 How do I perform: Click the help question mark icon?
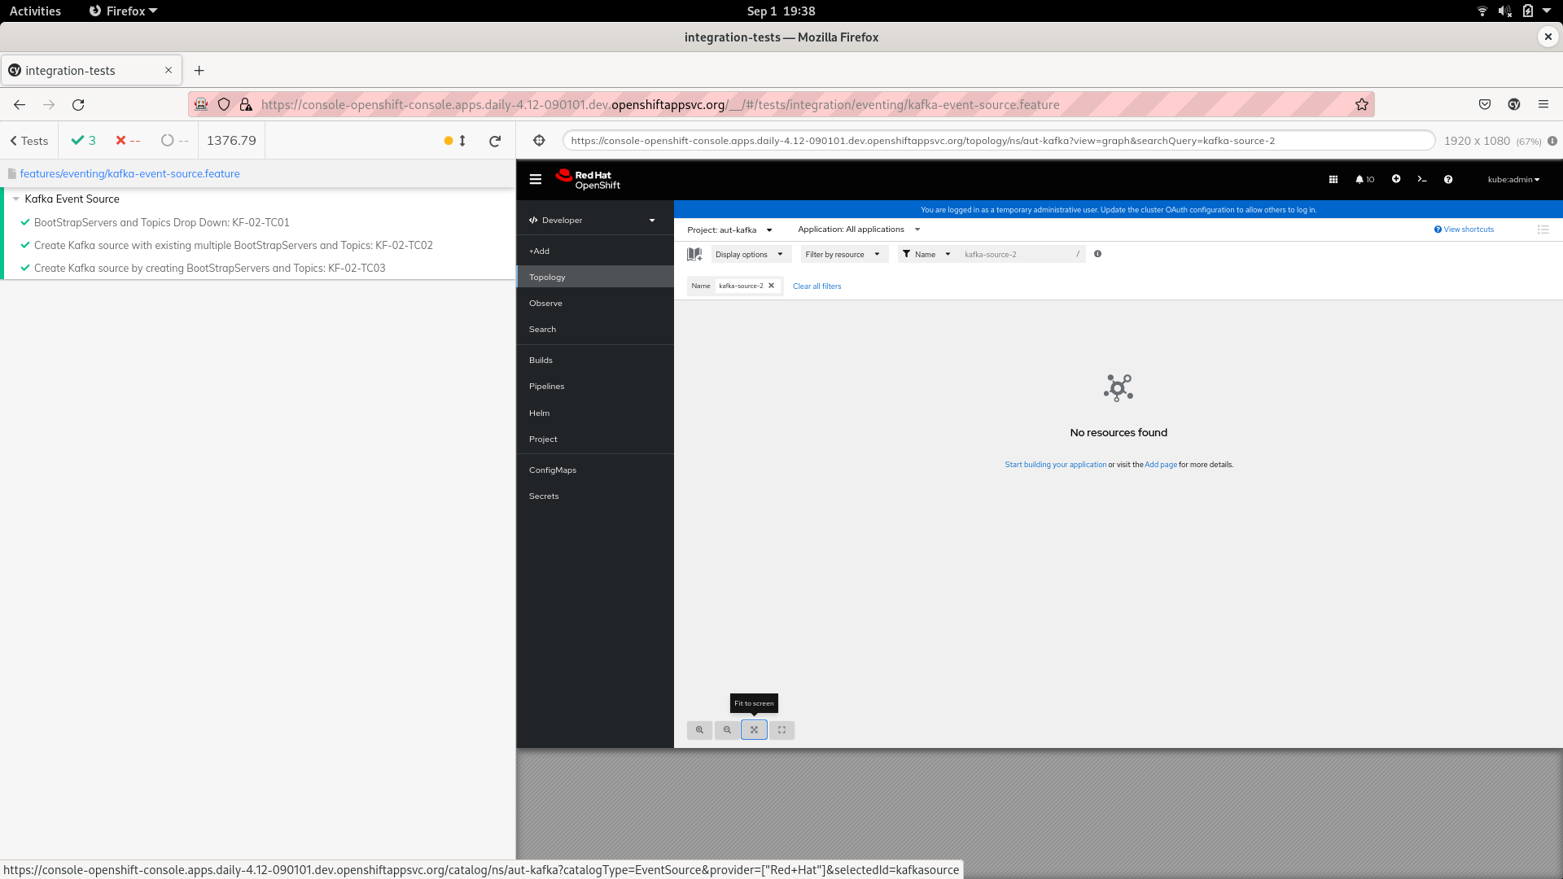click(1448, 179)
